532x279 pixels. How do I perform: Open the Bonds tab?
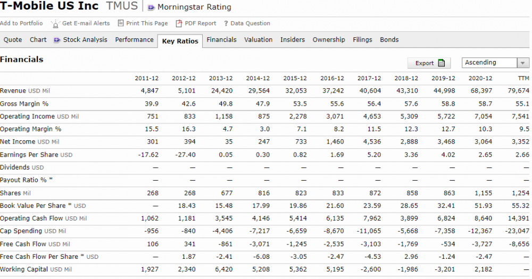[389, 40]
